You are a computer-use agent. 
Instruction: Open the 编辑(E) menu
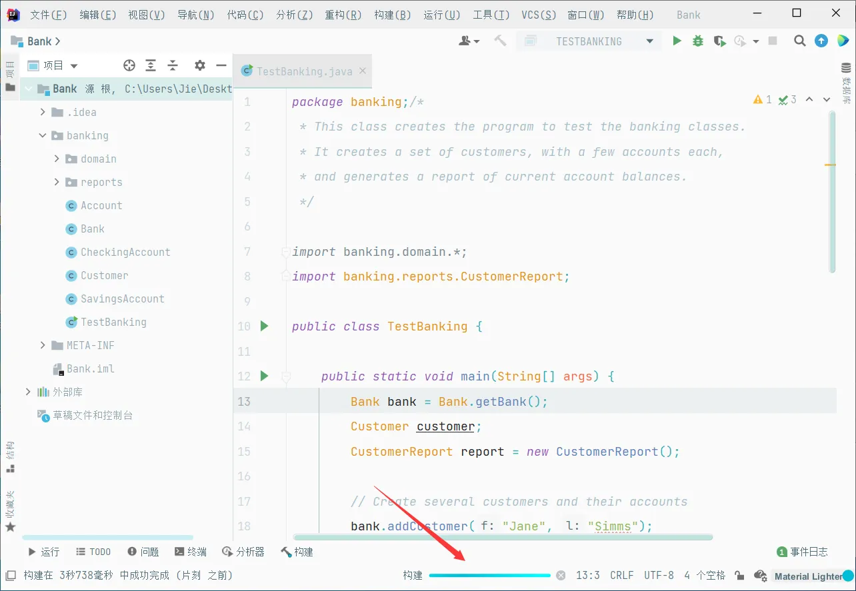pyautogui.click(x=98, y=15)
